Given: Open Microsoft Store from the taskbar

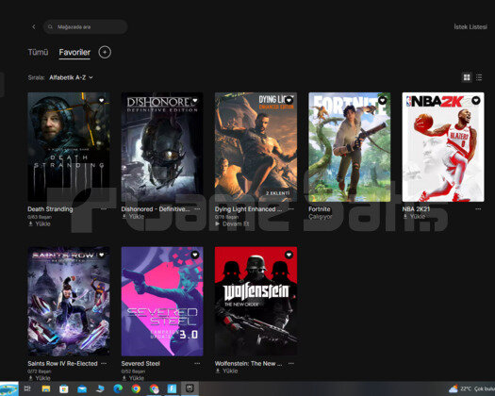Looking at the screenshot, I should pyautogui.click(x=64, y=388).
